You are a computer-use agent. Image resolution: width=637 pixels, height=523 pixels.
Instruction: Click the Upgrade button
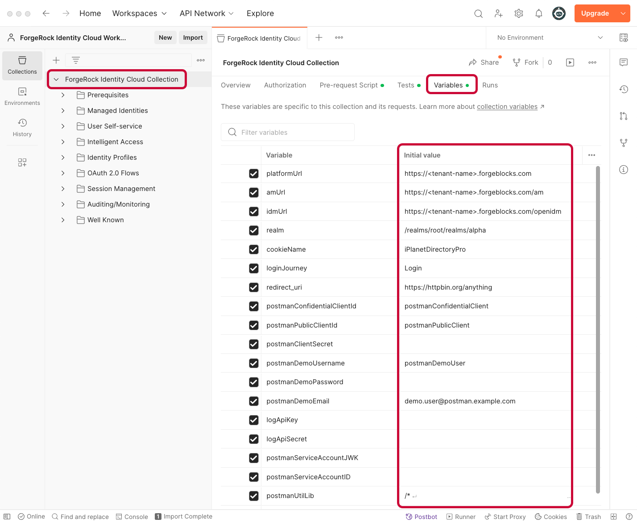coord(595,13)
